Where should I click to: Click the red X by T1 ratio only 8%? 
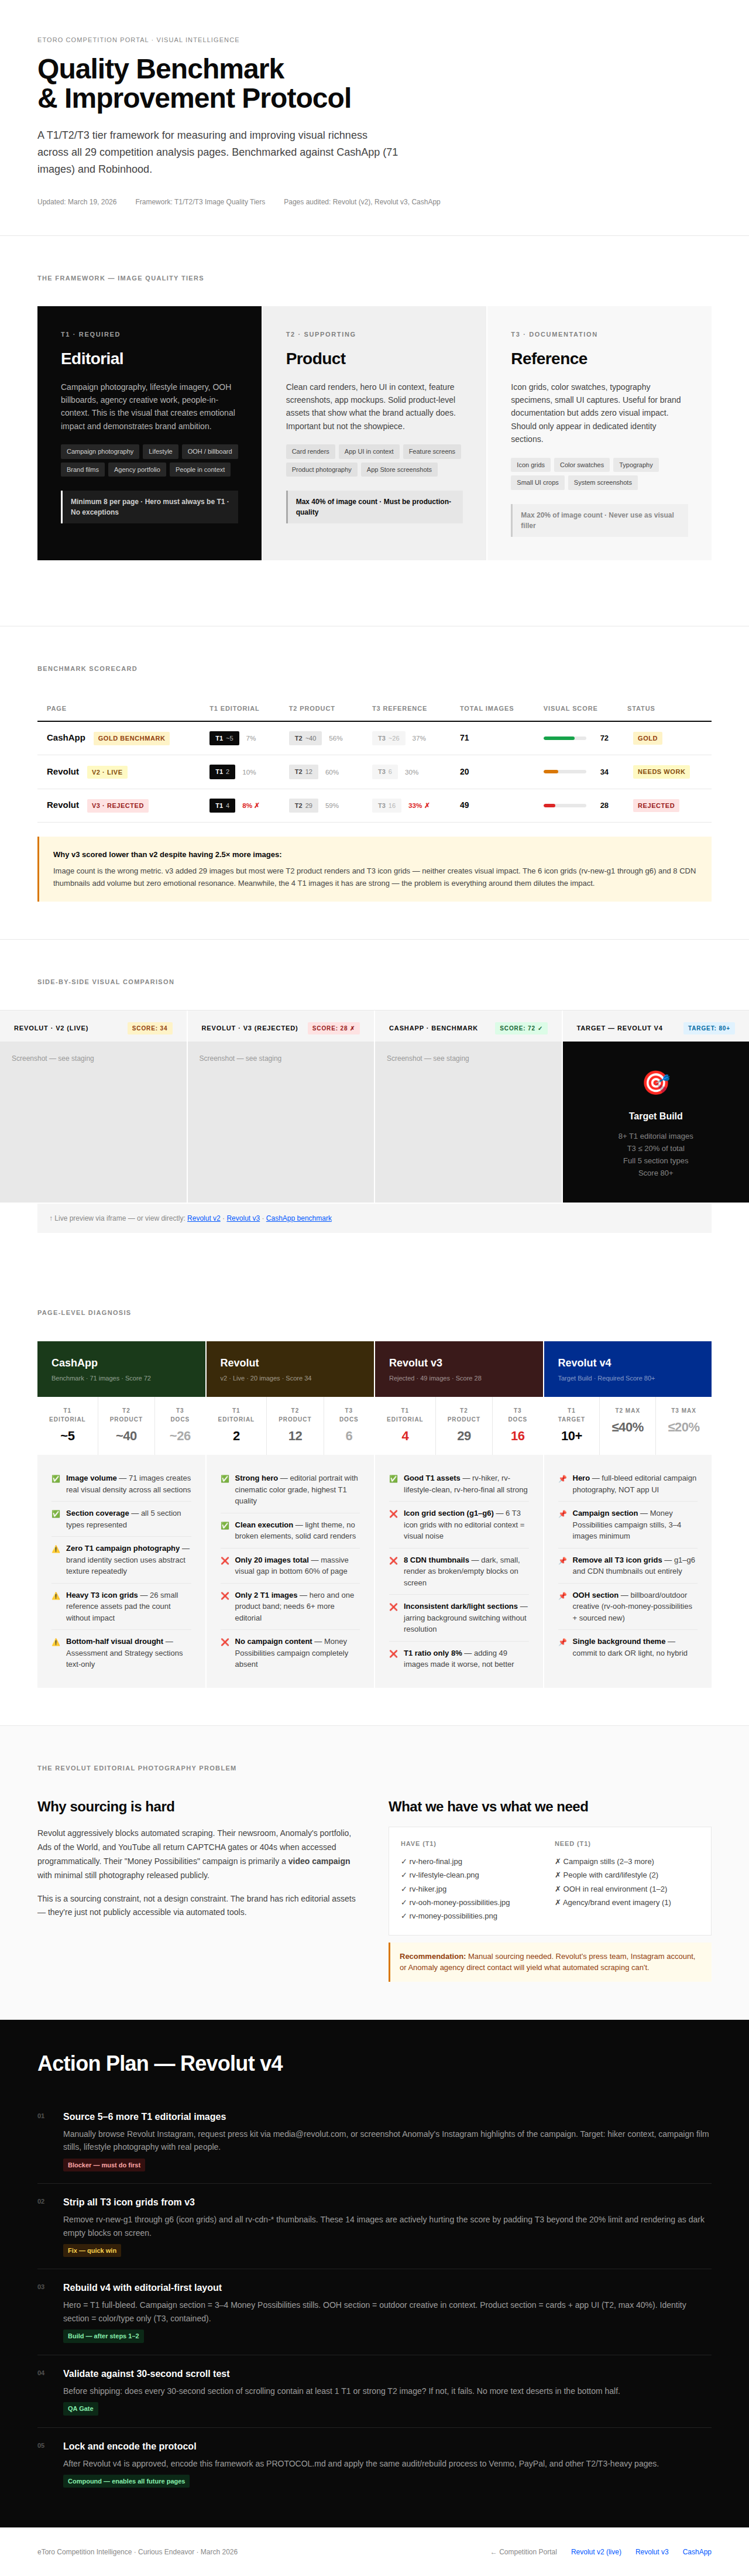click(x=394, y=1653)
